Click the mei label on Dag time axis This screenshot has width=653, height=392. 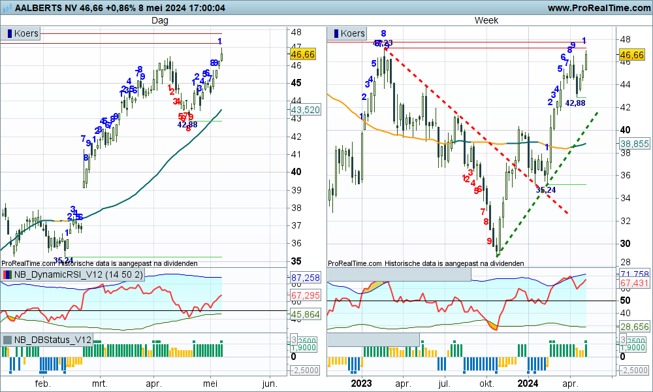coord(210,384)
